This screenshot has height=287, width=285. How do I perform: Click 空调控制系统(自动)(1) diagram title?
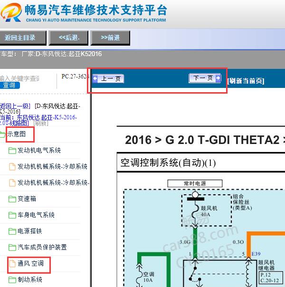coord(168,163)
